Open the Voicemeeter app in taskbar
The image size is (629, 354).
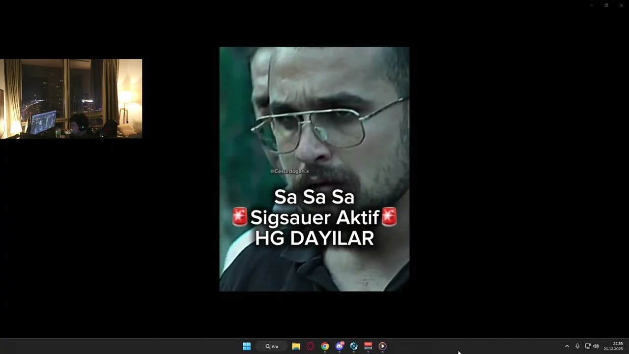[x=368, y=346]
